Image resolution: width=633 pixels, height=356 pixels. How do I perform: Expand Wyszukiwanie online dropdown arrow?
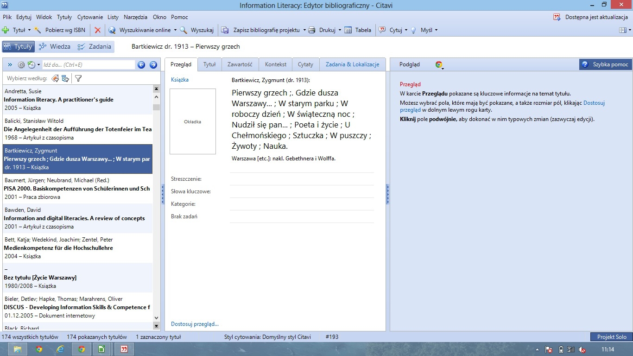pyautogui.click(x=175, y=30)
